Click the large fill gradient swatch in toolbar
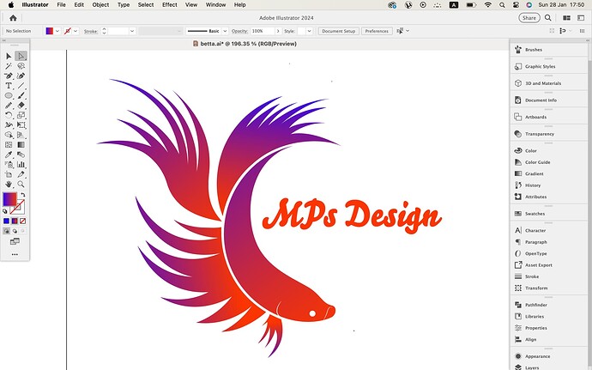The image size is (592, 370). click(x=9, y=199)
